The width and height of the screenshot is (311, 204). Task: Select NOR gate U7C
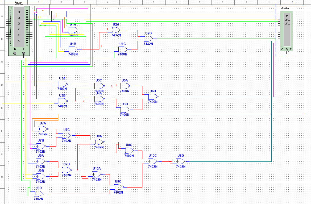67,136
